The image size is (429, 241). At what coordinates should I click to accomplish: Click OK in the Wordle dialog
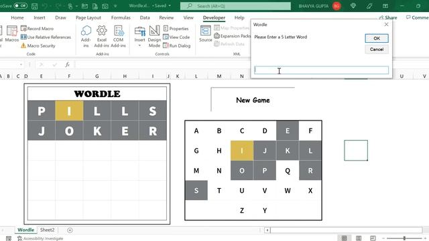[x=377, y=38]
